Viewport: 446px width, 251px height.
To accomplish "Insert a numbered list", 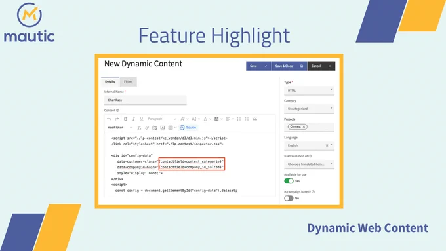I will [x=239, y=119].
